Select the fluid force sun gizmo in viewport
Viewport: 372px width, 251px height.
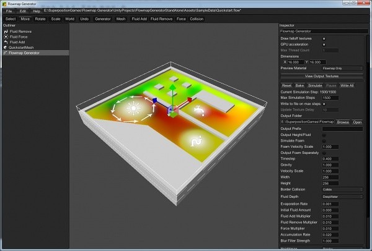[133, 109]
